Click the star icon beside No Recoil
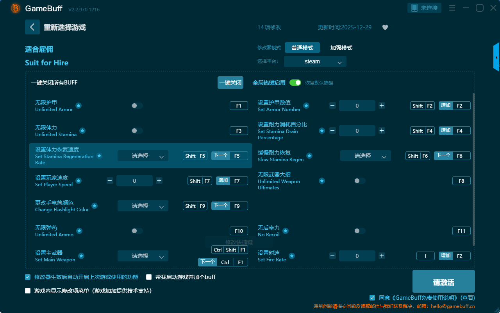500x313 pixels. tap(286, 231)
